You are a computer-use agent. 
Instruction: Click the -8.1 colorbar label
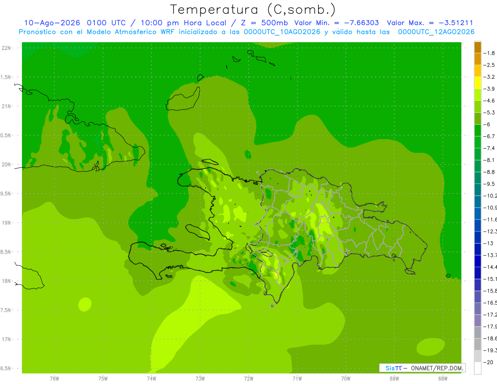[489, 160]
